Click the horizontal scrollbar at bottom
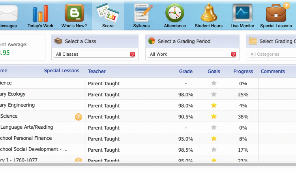This screenshot has width=296, height=171. tap(148, 165)
